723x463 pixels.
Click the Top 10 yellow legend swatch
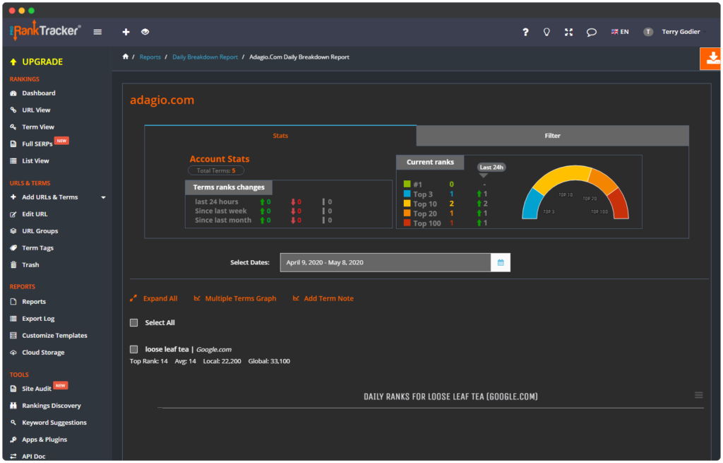tap(407, 204)
